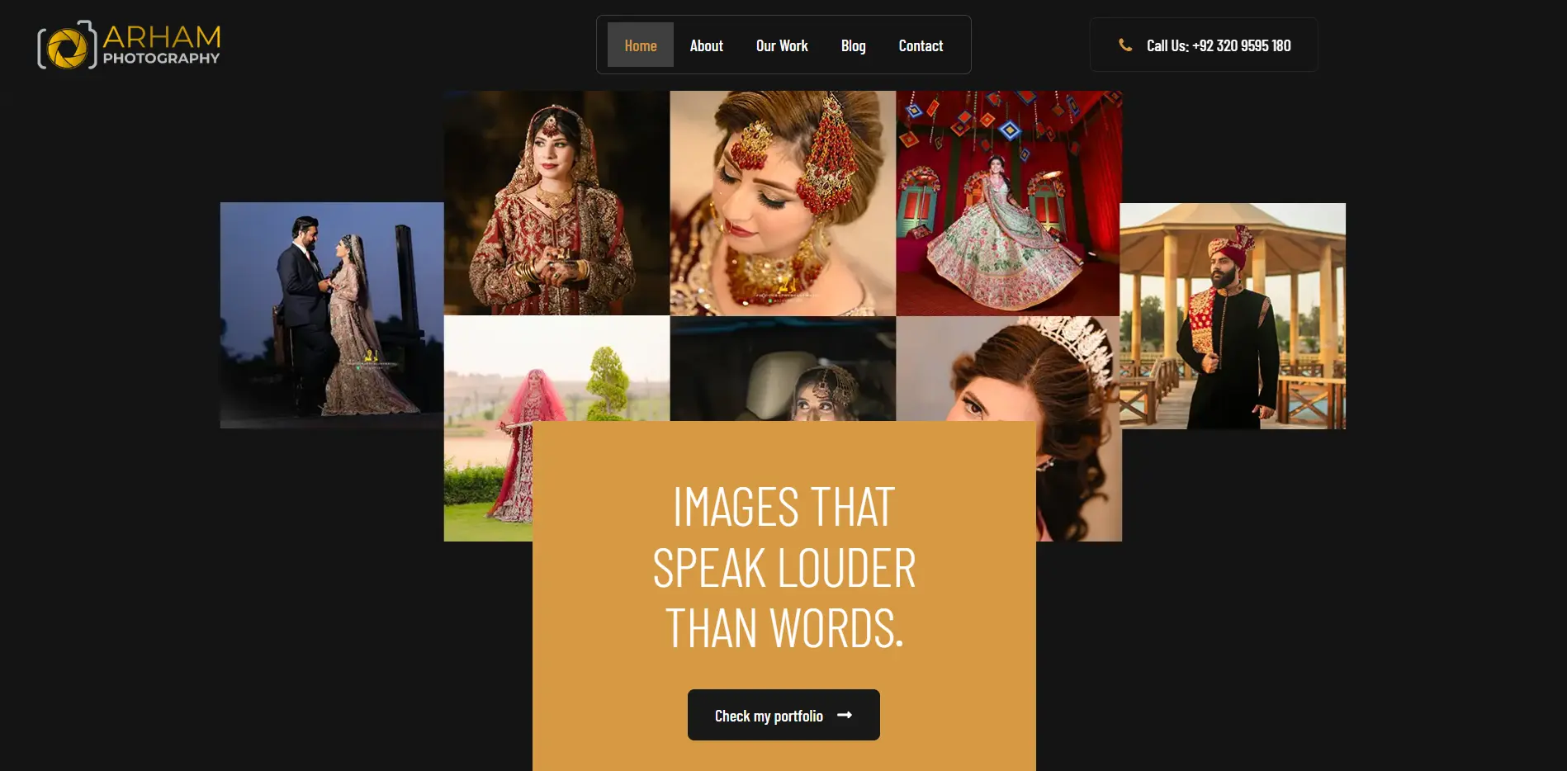The image size is (1567, 771).
Task: Click the 'IMAGES THAT SPEAK LOUDER THAN WORDS.' heading
Action: click(784, 567)
